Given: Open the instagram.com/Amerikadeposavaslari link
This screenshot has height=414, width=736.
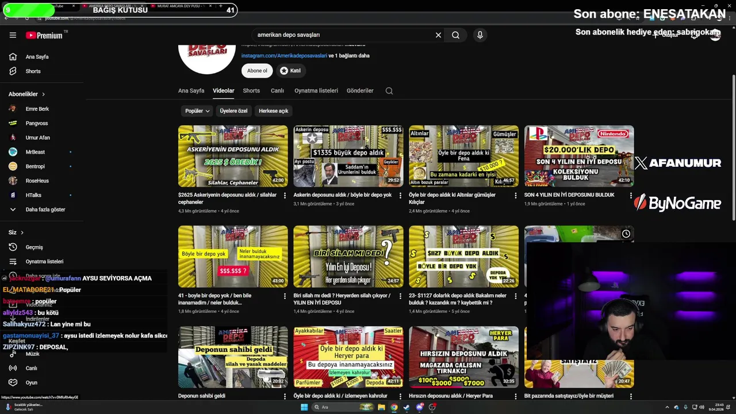Looking at the screenshot, I should click(x=284, y=56).
